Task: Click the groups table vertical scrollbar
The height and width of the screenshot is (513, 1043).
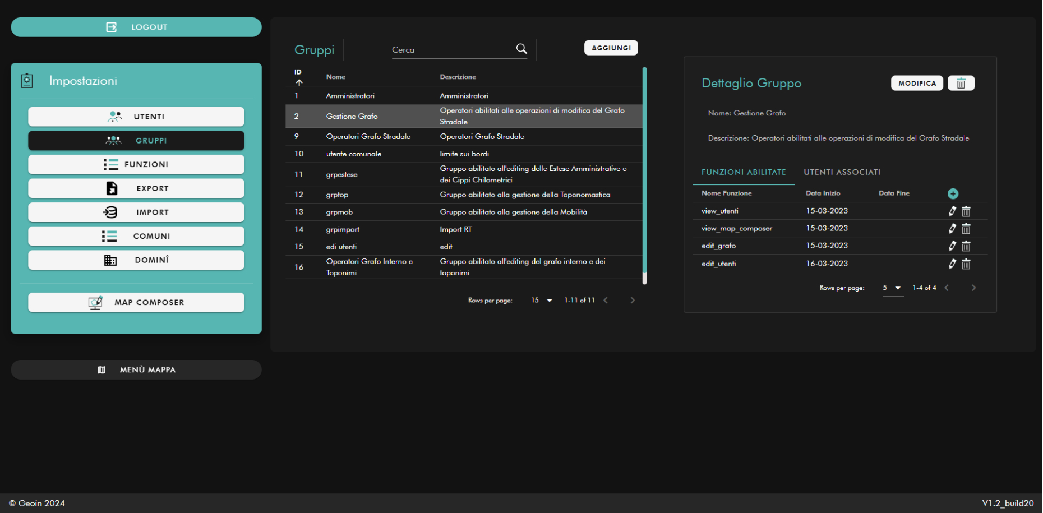Action: coord(644,175)
